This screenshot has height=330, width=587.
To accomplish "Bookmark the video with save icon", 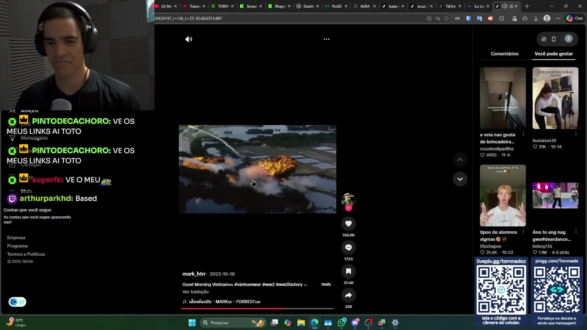I will coord(349,271).
